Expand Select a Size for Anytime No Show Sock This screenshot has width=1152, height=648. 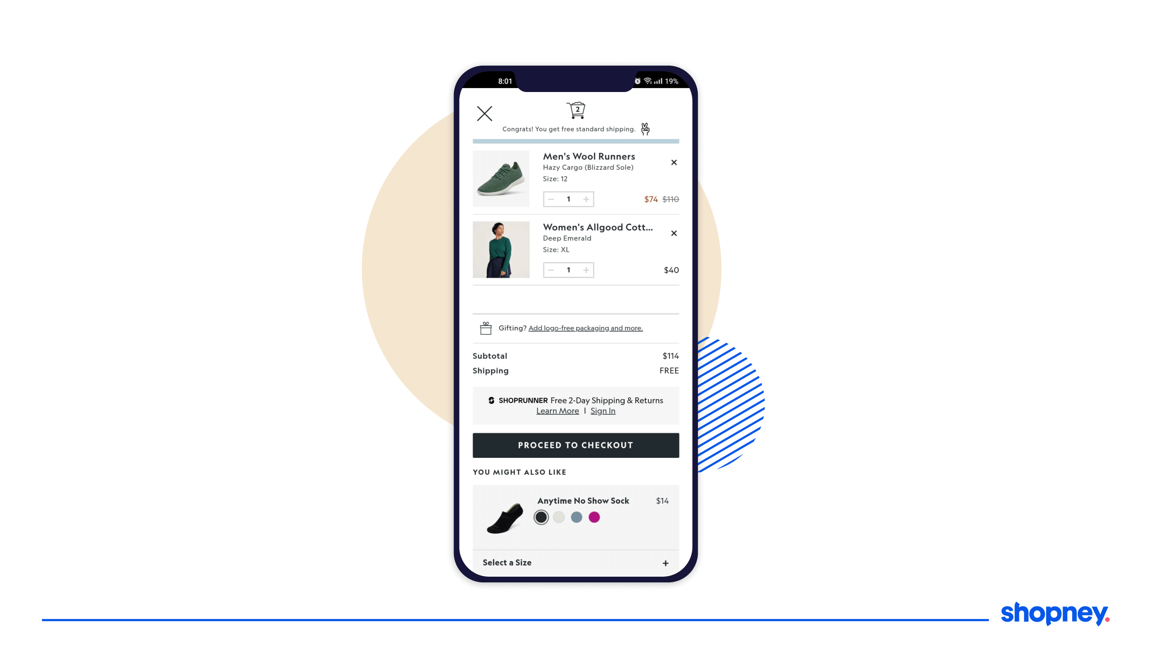click(x=665, y=562)
